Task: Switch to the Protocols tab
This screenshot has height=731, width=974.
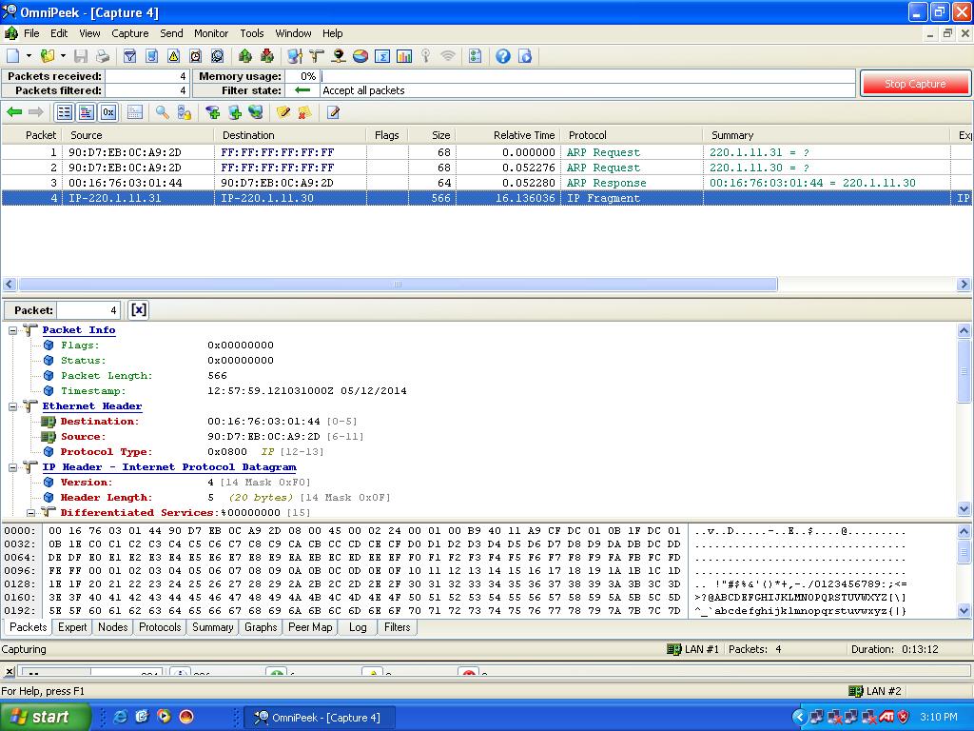Action: (x=160, y=627)
